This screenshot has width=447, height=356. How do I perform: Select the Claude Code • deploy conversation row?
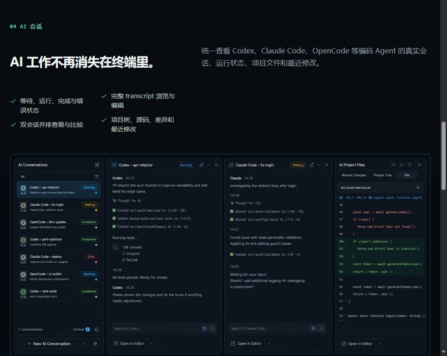[59, 259]
